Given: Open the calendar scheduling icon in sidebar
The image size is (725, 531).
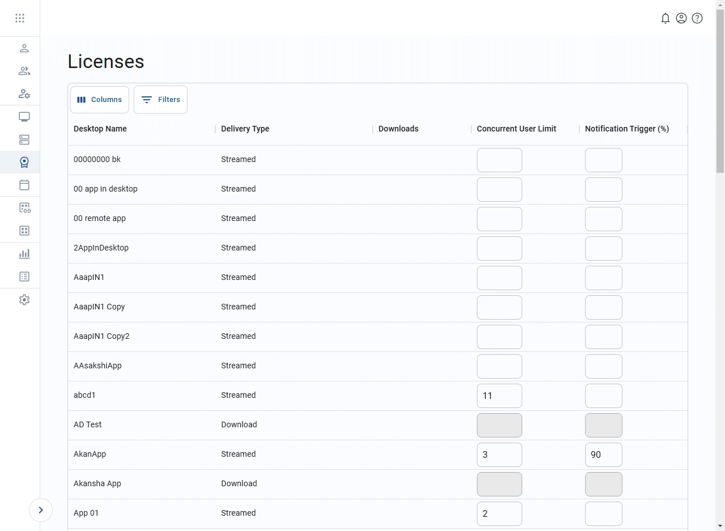Looking at the screenshot, I should (24, 185).
